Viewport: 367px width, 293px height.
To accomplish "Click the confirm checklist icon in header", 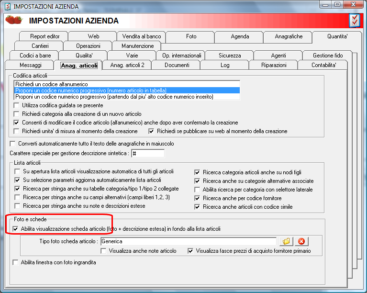I will [355, 21].
